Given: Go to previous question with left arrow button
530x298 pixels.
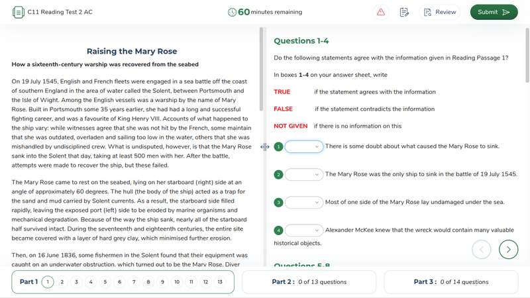Looking at the screenshot, I should 482,250.
